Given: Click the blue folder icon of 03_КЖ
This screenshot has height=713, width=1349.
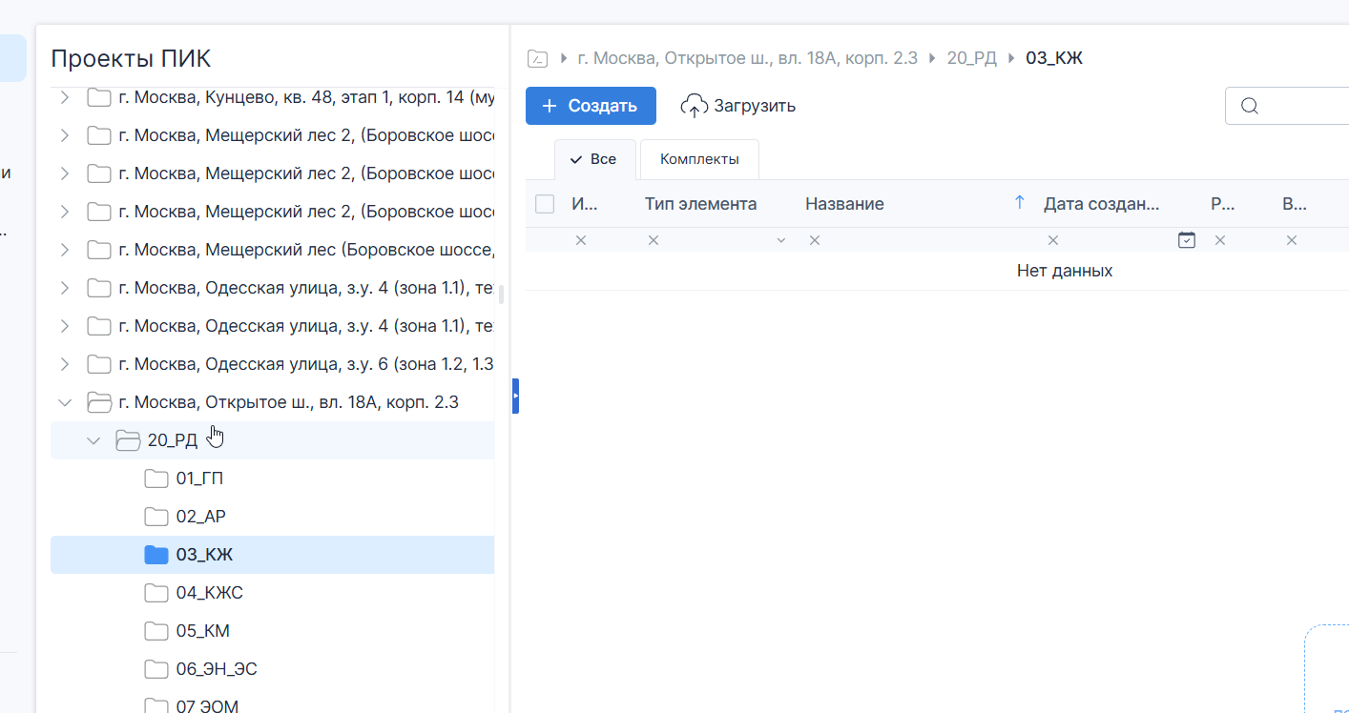Looking at the screenshot, I should [x=156, y=555].
